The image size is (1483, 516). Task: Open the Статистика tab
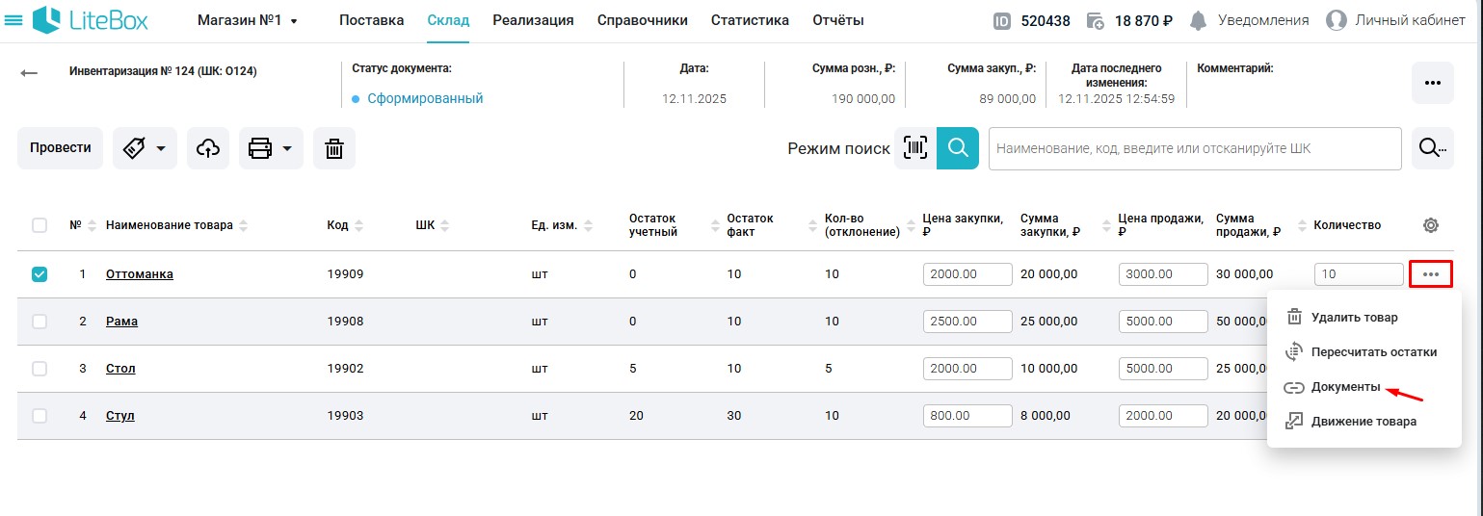click(750, 20)
